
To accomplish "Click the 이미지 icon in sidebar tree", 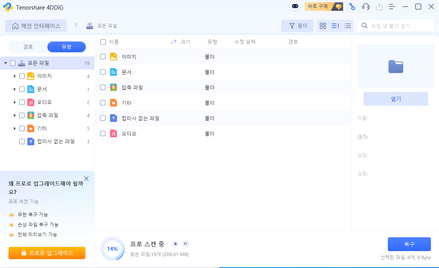I will (x=31, y=76).
